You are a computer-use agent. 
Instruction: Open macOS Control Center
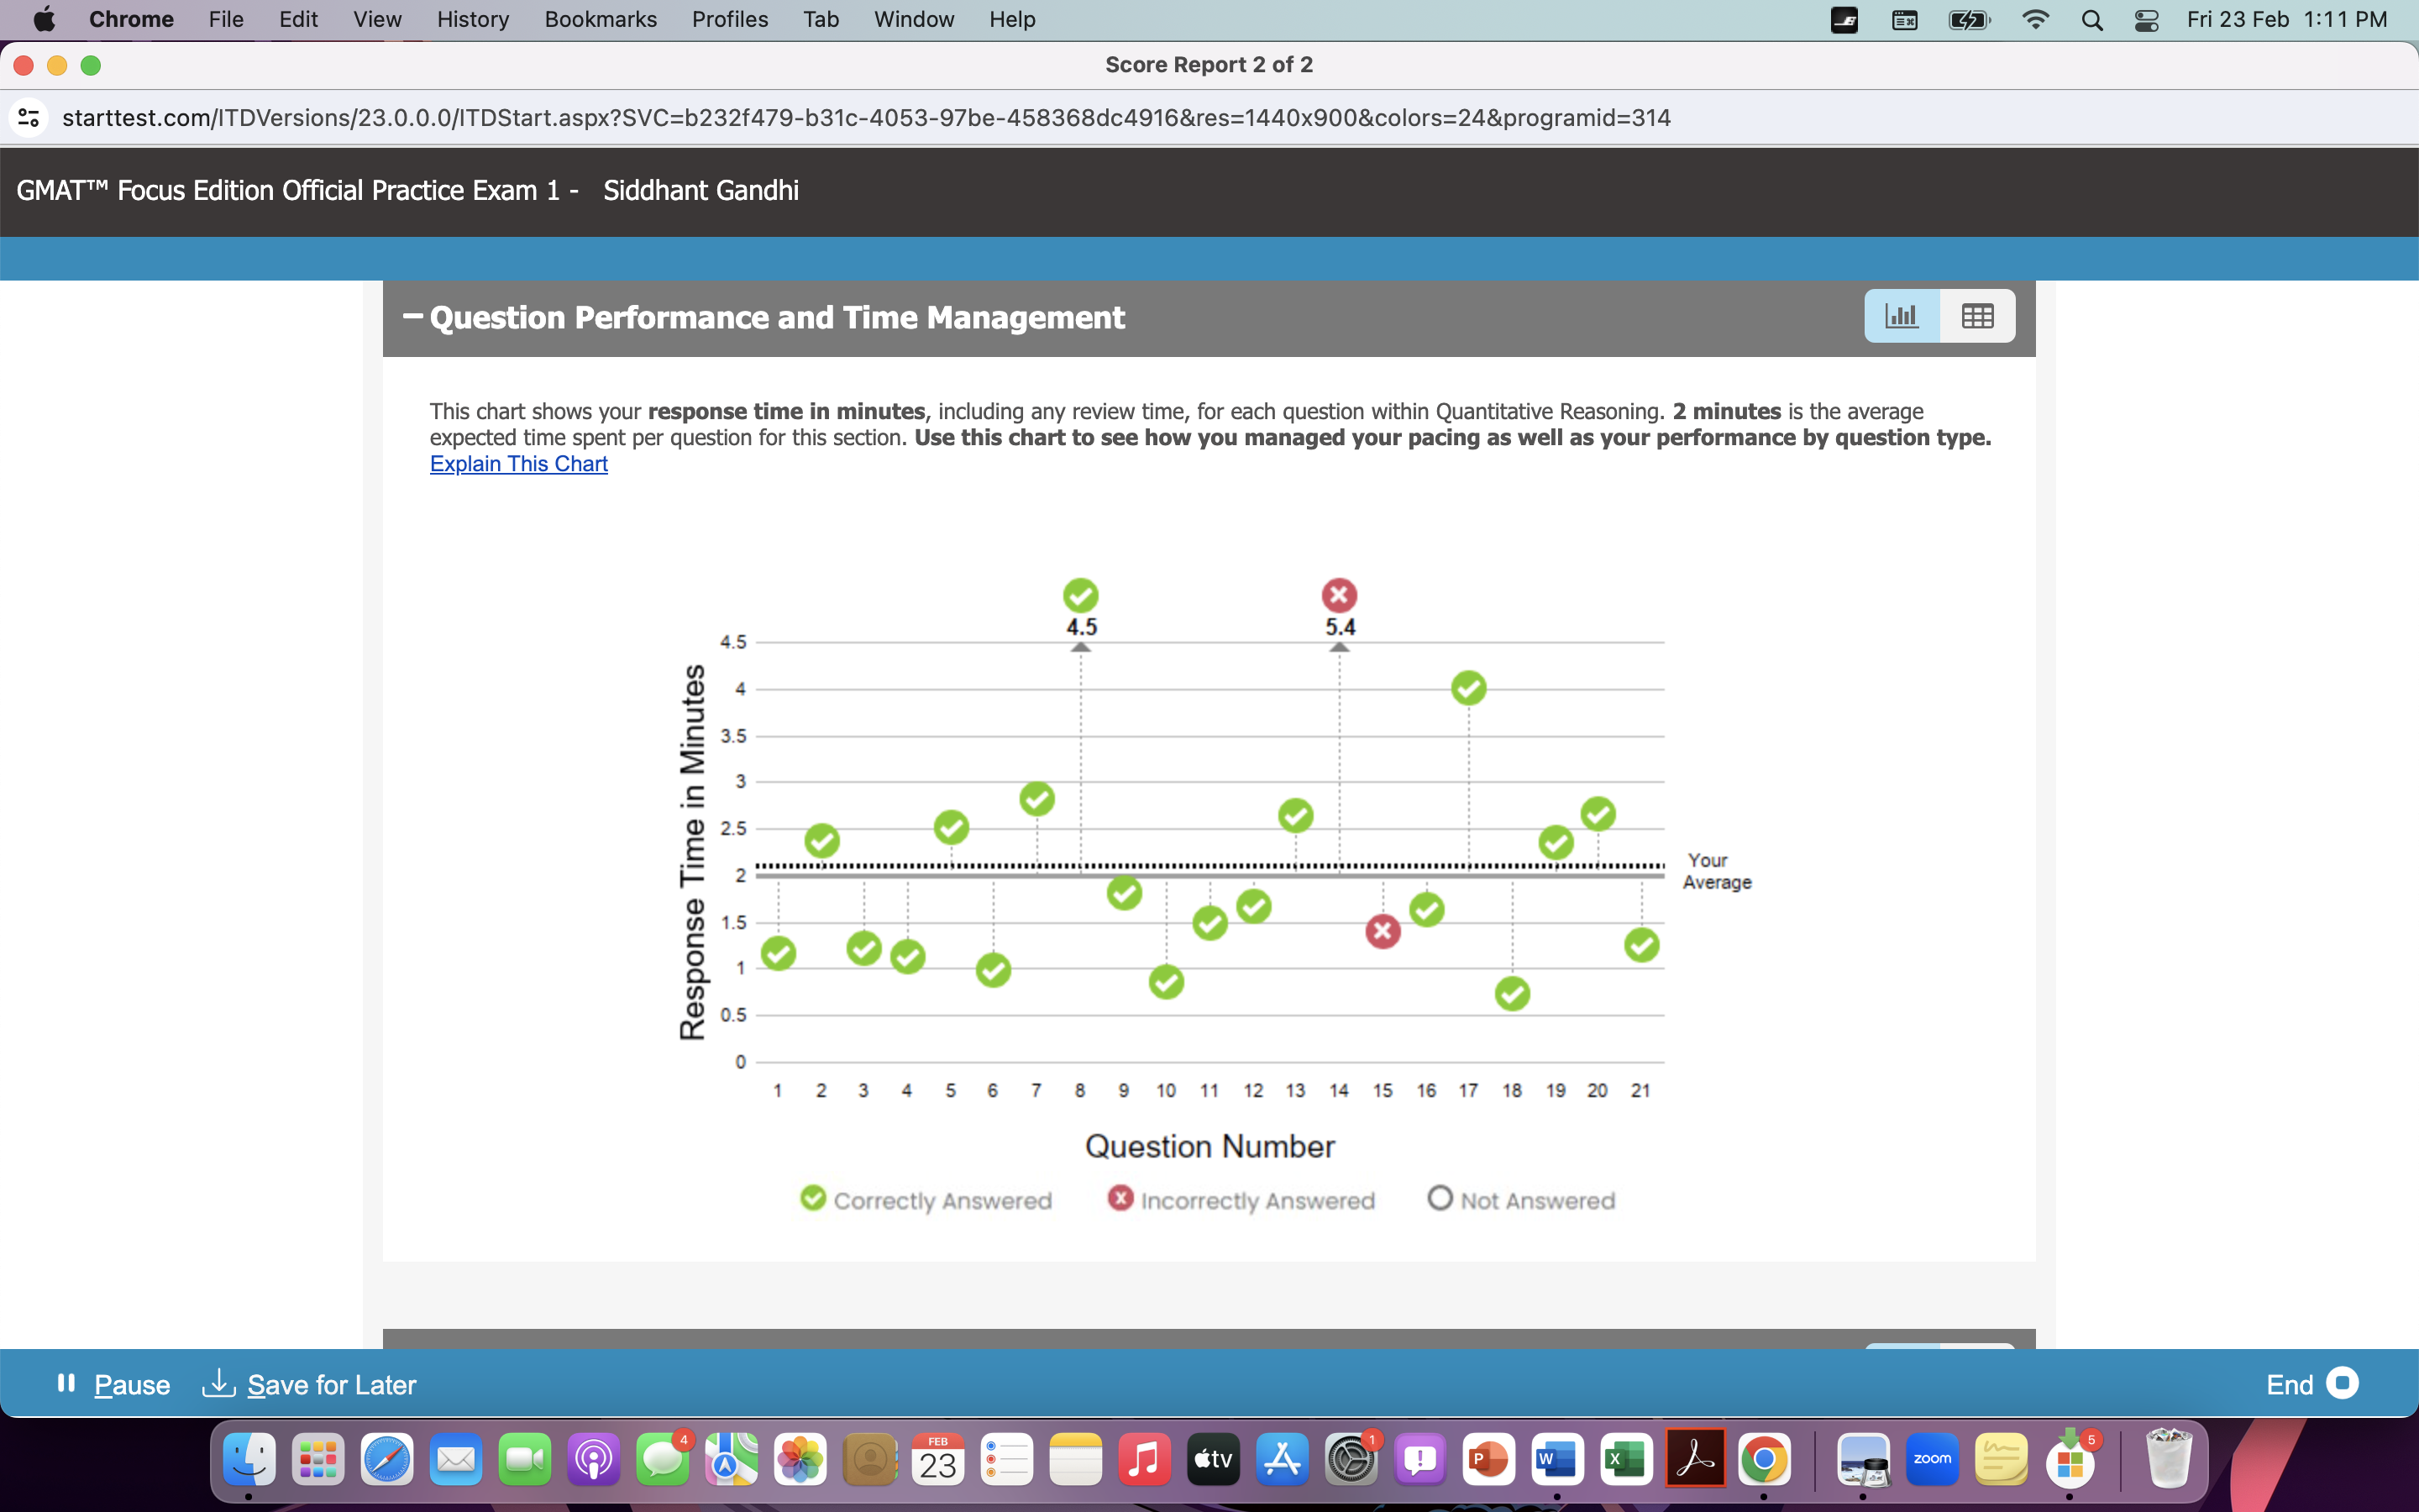pyautogui.click(x=2146, y=19)
